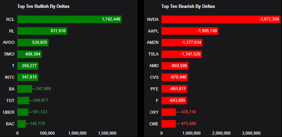Image resolution: width=282 pixels, height=137 pixels.
Task: Select the AAPL bar showing -1,905,749
Action: [190, 31]
